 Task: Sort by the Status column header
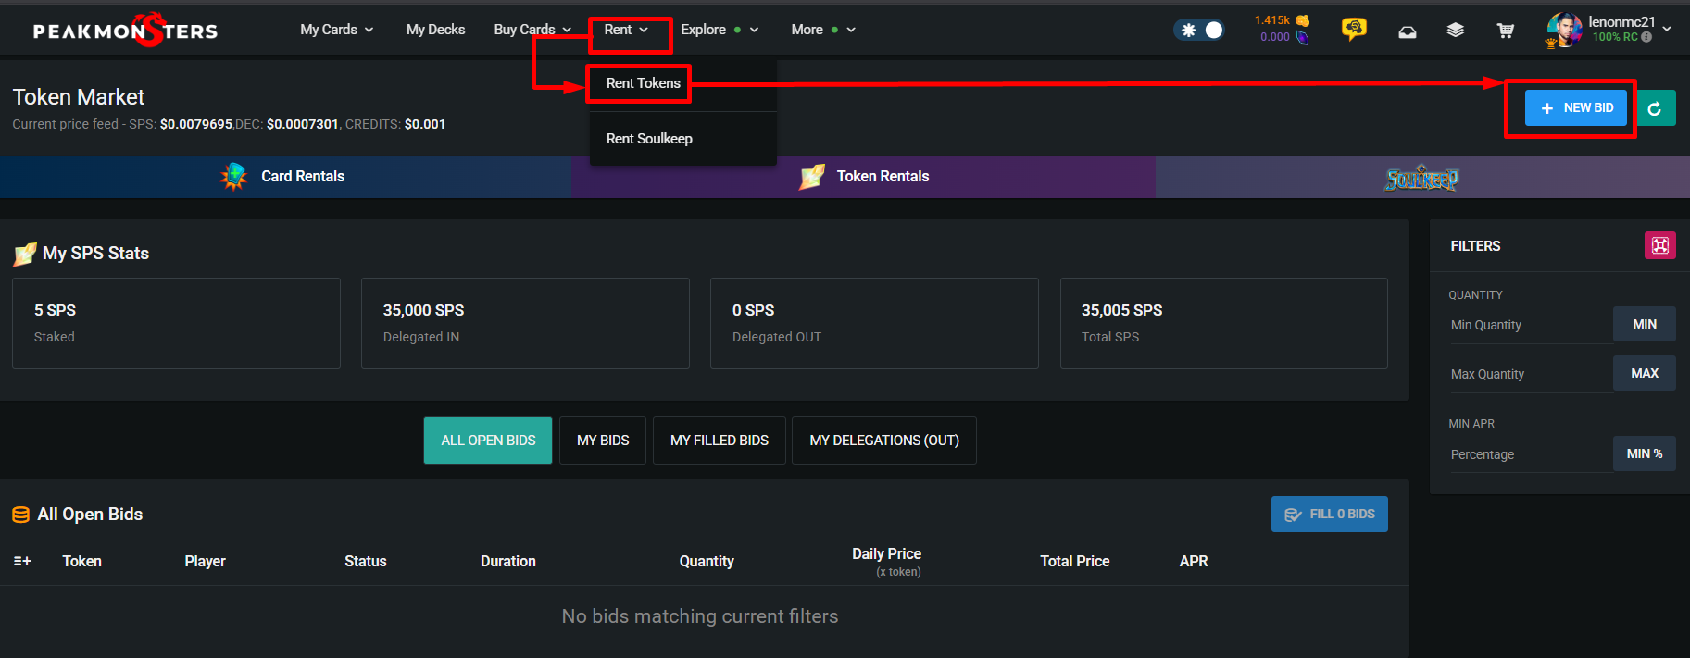click(x=366, y=562)
